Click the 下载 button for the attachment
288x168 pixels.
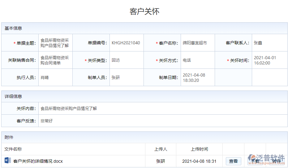point(255,161)
